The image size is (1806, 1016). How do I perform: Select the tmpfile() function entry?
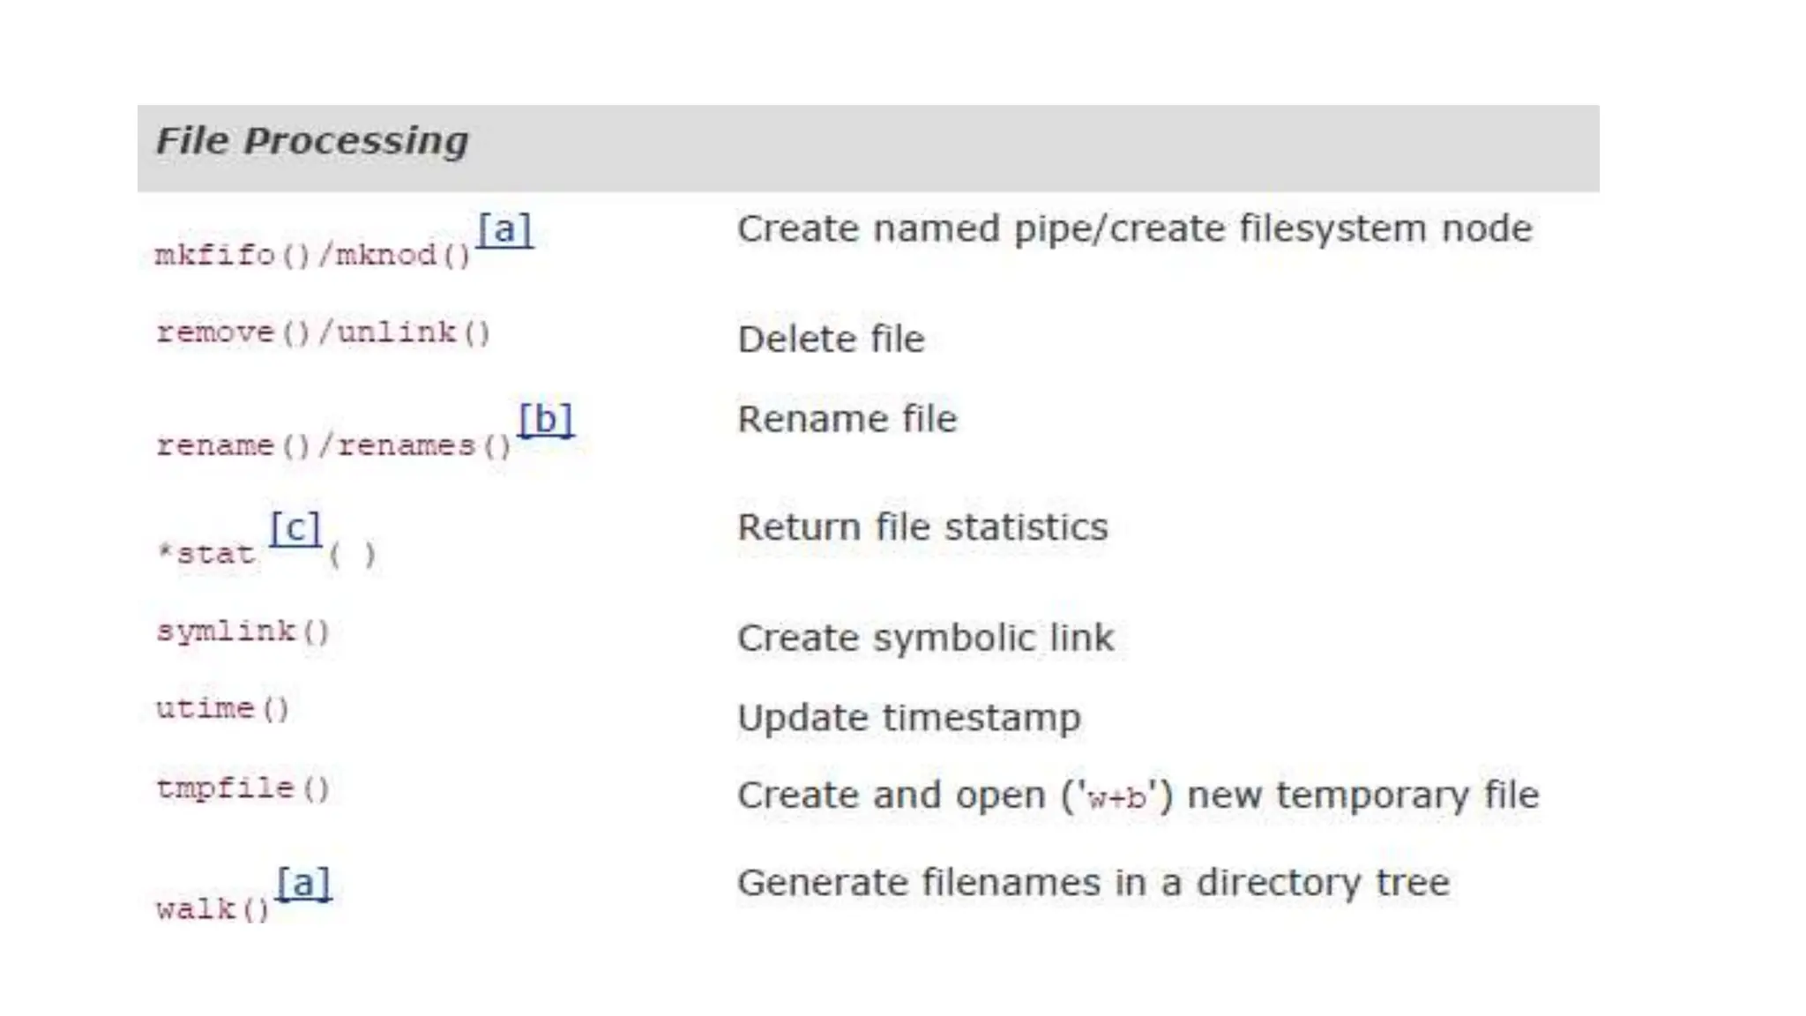[x=243, y=788]
